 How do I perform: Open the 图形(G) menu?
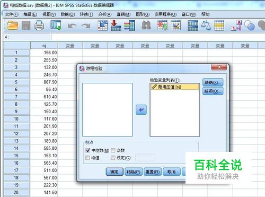click(x=143, y=14)
